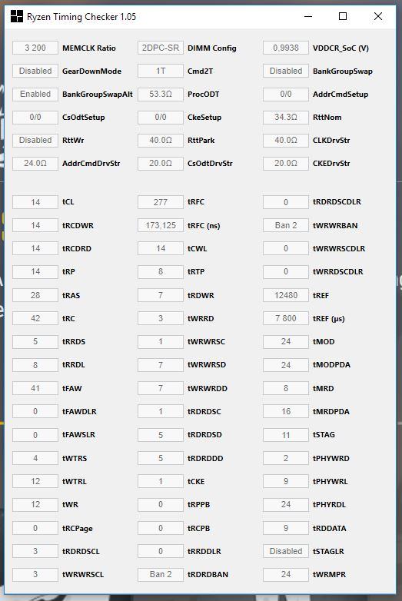Image resolution: width=402 pixels, height=601 pixels.
Task: Click the tWRWRSCDLR value field
Action: pos(286,248)
